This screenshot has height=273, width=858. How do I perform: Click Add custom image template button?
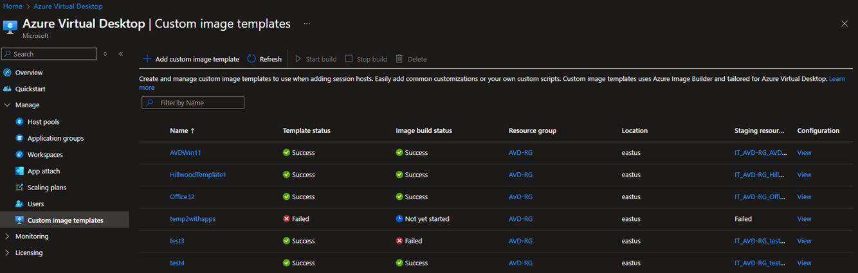pyautogui.click(x=191, y=59)
